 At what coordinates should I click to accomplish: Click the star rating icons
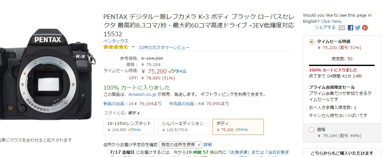point(116,47)
